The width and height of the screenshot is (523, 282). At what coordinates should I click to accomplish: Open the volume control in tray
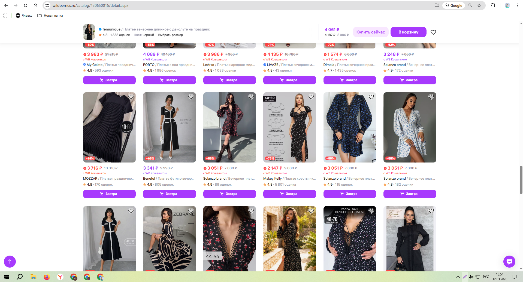coord(471,277)
